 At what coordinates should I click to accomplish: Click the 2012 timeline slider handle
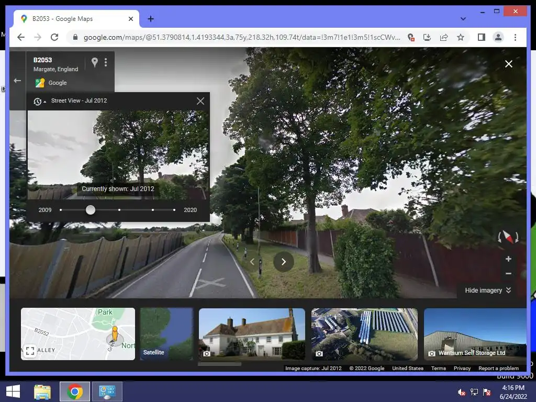(90, 210)
